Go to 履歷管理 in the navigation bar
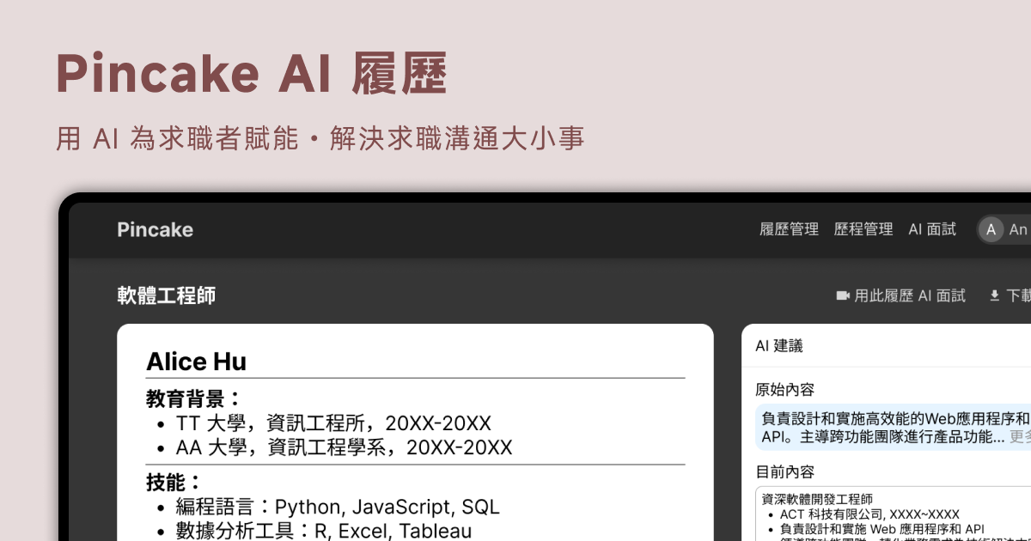This screenshot has height=541, width=1031. click(789, 229)
